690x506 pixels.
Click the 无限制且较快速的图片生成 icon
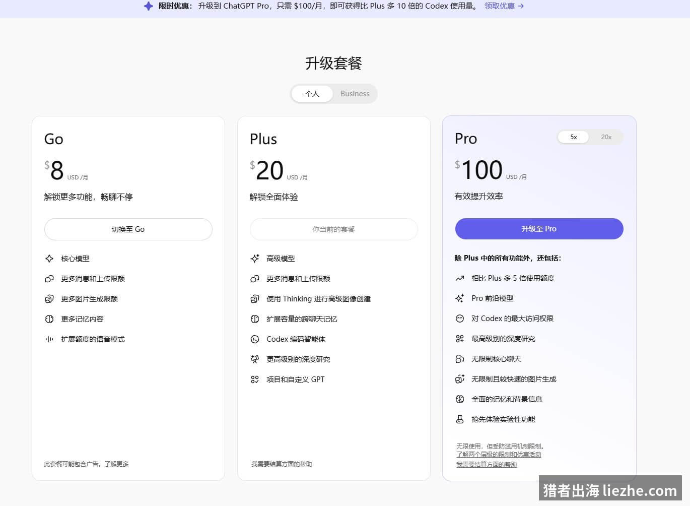[460, 379]
